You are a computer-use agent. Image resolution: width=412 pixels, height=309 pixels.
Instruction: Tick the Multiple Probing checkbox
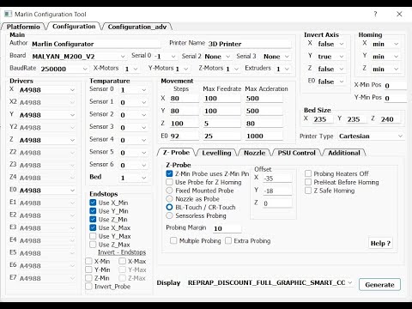(x=173, y=240)
